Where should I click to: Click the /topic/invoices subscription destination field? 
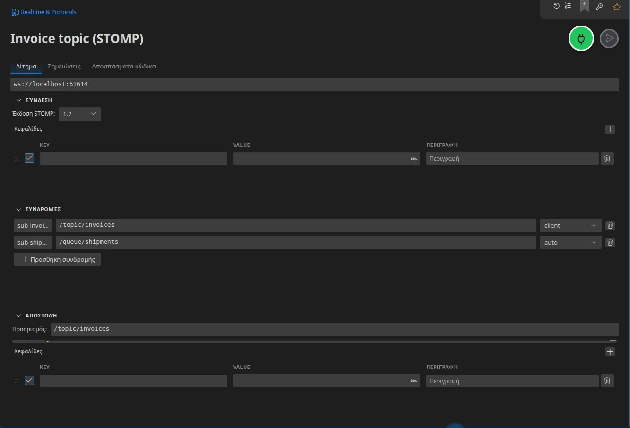tap(296, 225)
